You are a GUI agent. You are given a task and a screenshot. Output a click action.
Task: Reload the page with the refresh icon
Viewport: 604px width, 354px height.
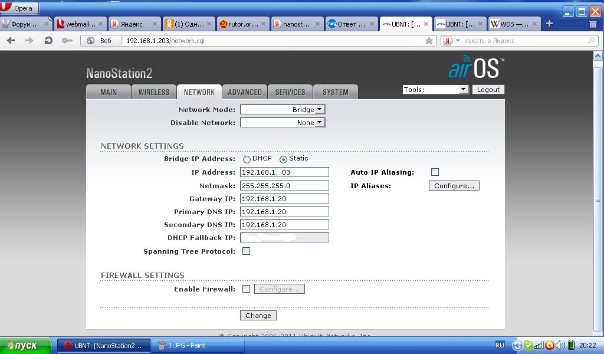coord(48,41)
